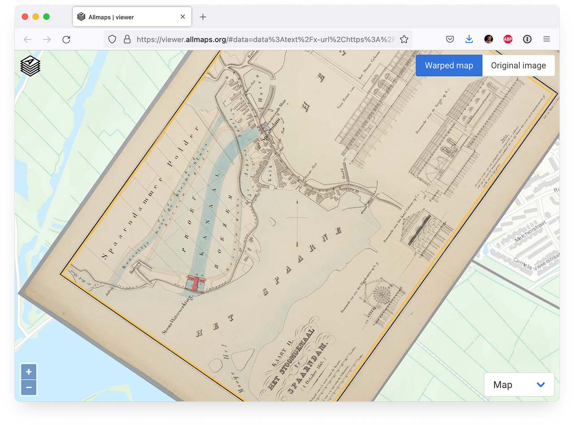The height and width of the screenshot is (425, 574).
Task: Click the red close window button
Action: [25, 17]
